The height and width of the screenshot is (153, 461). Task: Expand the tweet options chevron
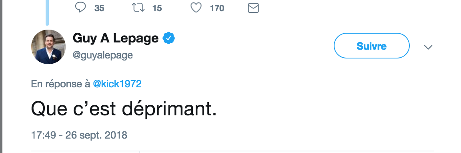point(428,47)
